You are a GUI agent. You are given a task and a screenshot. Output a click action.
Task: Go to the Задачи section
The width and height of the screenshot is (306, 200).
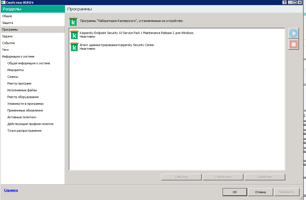33,36
